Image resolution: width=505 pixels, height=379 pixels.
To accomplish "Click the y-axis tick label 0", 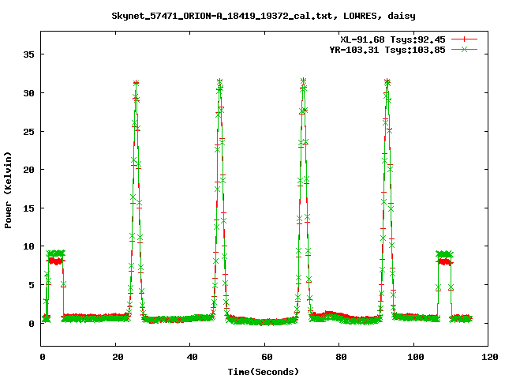I will [x=32, y=324].
